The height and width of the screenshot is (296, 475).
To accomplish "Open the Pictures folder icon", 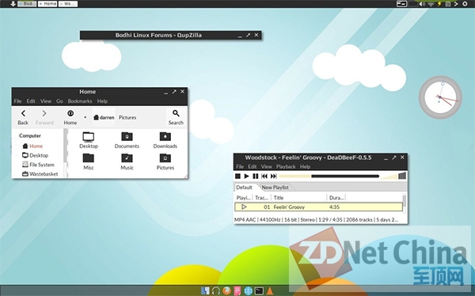I will click(165, 161).
